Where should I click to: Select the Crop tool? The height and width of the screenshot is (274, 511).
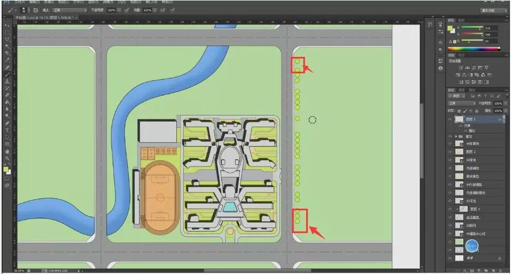click(x=7, y=53)
